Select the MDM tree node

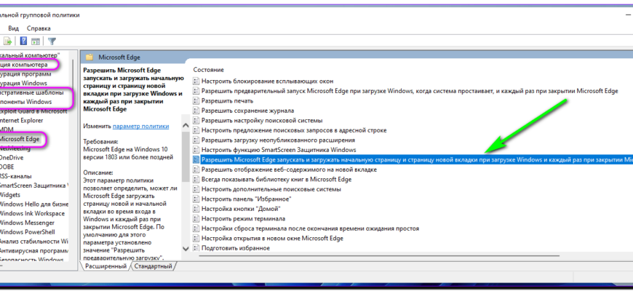[x=6, y=129]
